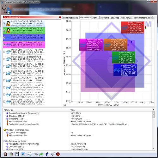Click the bar chart view icon
The image size is (158, 158).
[23, 154]
